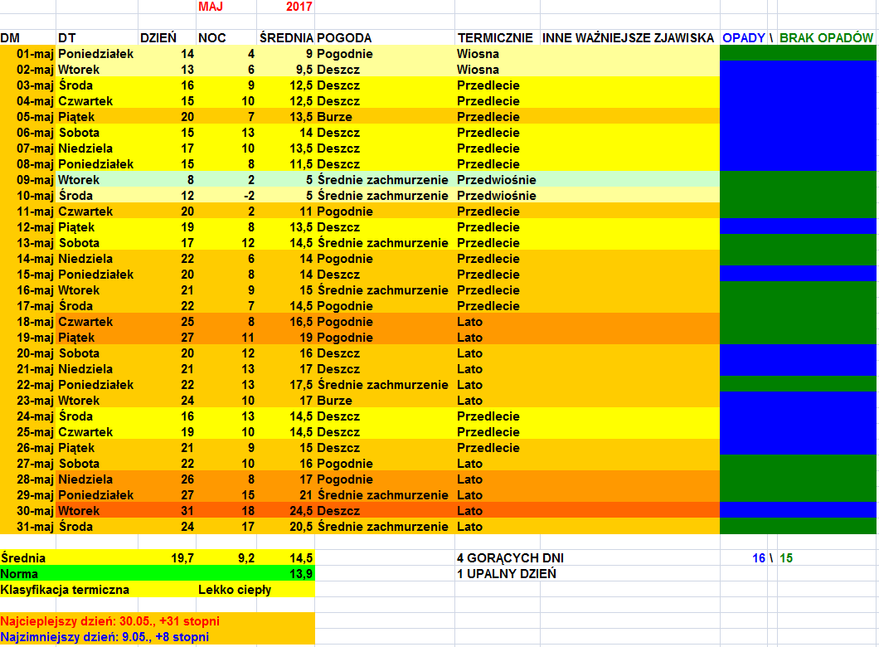This screenshot has height=647, width=879.
Task: Click the POGODA column header
Action: click(x=344, y=38)
